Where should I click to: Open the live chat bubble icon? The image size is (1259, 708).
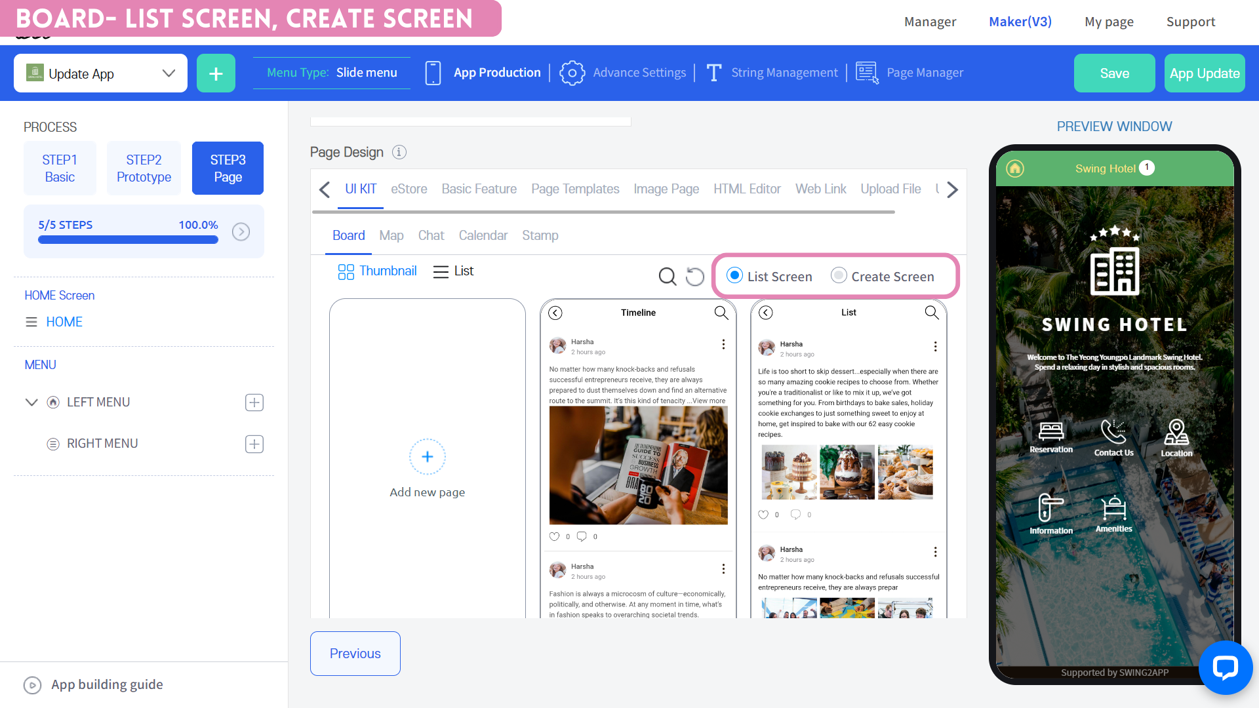pos(1224,668)
